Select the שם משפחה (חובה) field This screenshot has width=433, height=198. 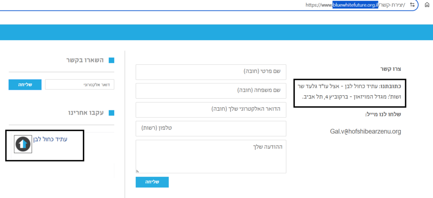[211, 91]
